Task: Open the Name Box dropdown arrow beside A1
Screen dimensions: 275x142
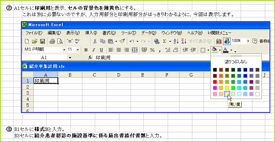Action: pos(70,57)
